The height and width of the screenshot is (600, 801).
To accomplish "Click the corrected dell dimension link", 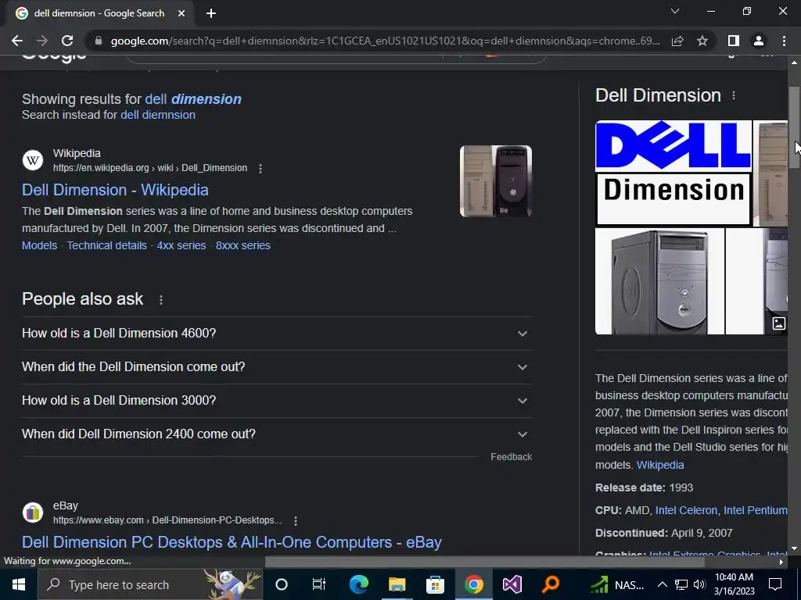I will [193, 99].
